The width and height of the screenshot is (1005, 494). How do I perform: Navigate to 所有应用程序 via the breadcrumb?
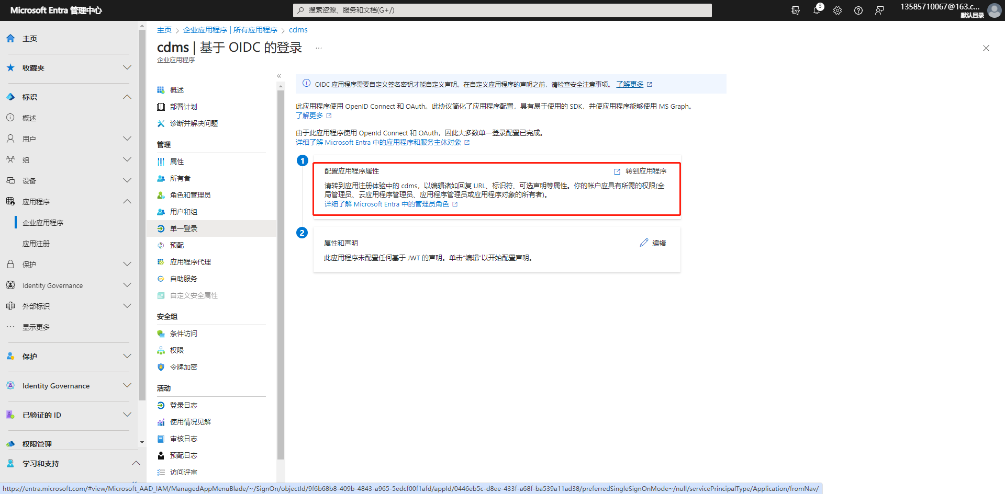pyautogui.click(x=255, y=30)
